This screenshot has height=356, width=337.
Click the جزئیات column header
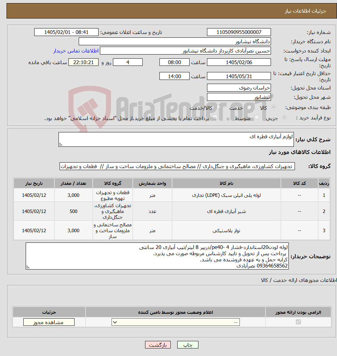click(x=49, y=312)
